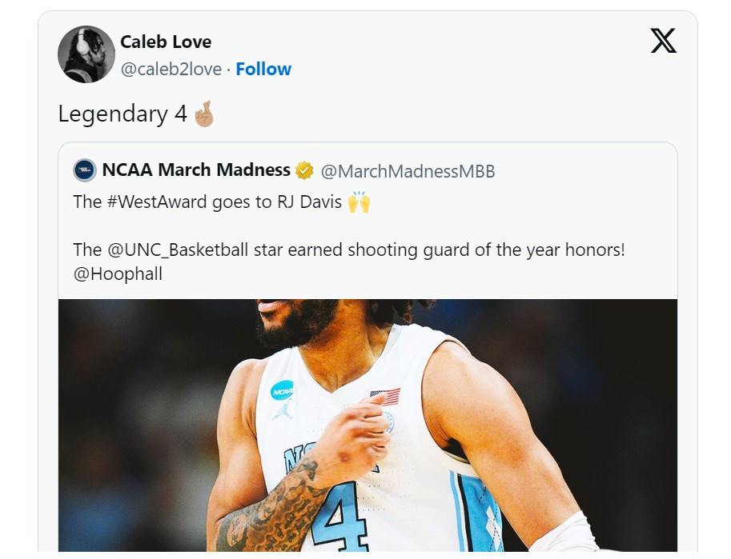
Task: Click the X logo icon
Action: click(x=663, y=41)
